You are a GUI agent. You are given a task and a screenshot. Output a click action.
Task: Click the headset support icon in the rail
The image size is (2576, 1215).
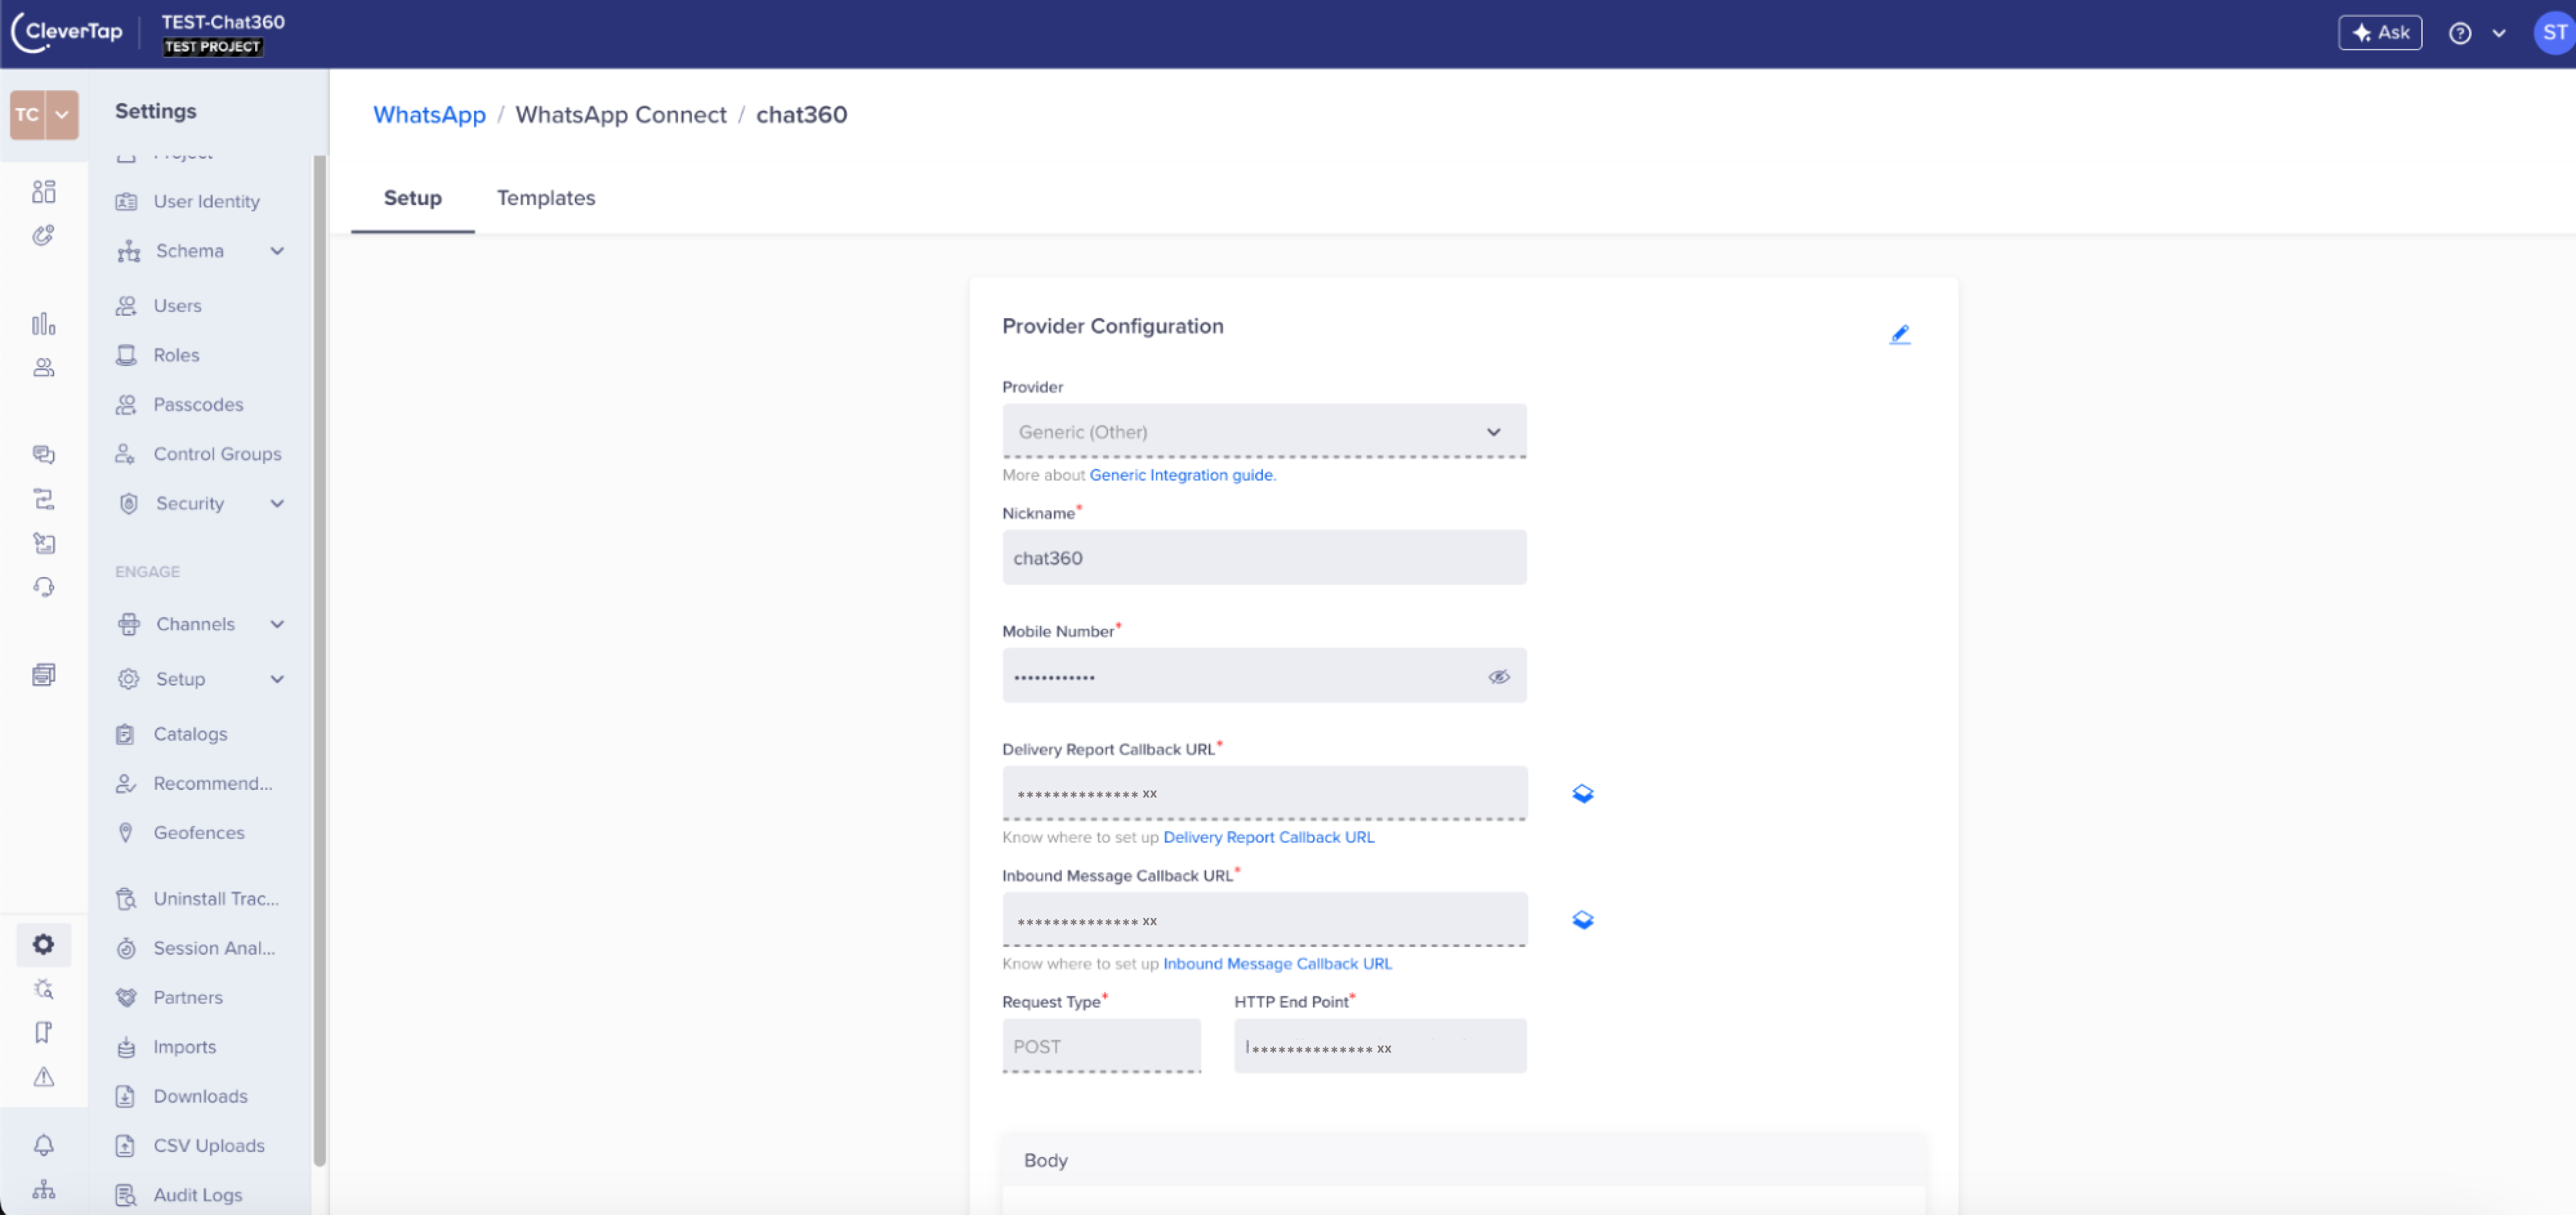tap(43, 587)
